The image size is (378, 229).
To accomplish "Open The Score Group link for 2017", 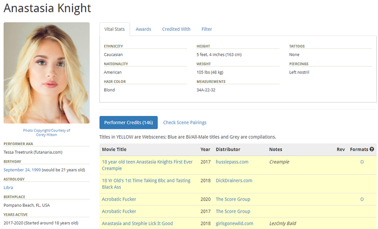I will pyautogui.click(x=233, y=212).
